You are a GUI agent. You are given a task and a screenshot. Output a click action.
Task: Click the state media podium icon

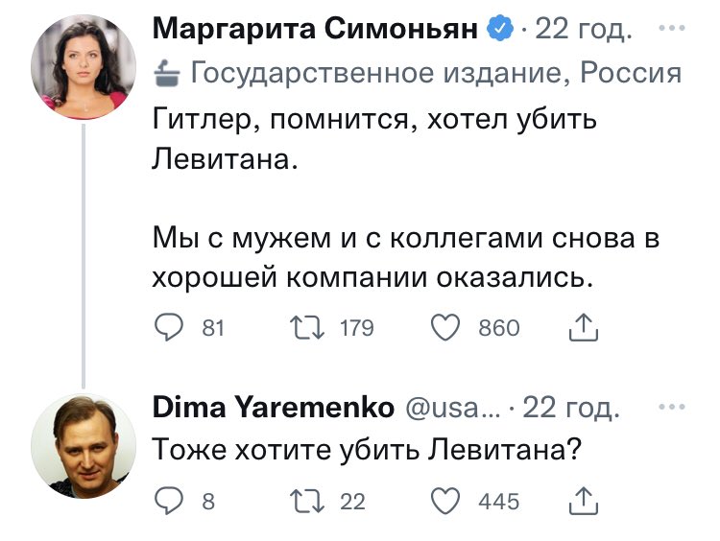pos(168,71)
